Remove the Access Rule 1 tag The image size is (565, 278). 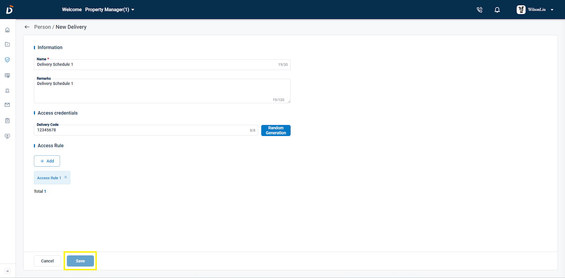66,177
